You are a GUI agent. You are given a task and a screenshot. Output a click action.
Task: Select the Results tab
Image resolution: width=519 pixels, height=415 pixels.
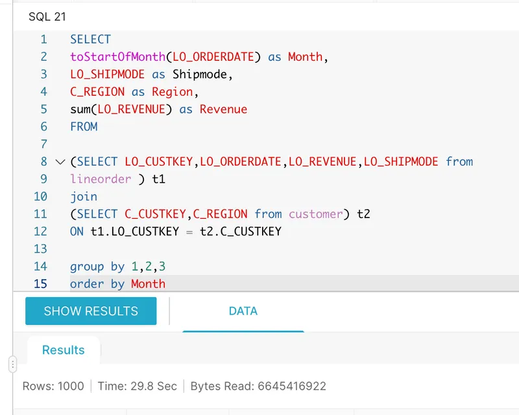63,350
